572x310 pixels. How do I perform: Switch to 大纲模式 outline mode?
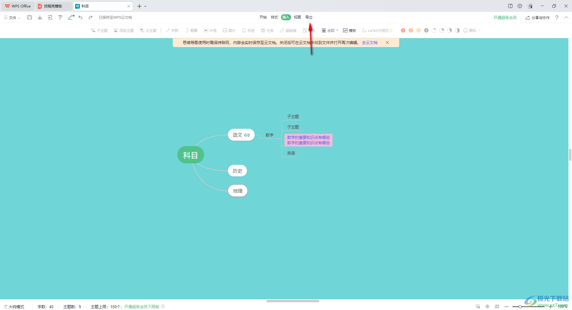[14, 306]
